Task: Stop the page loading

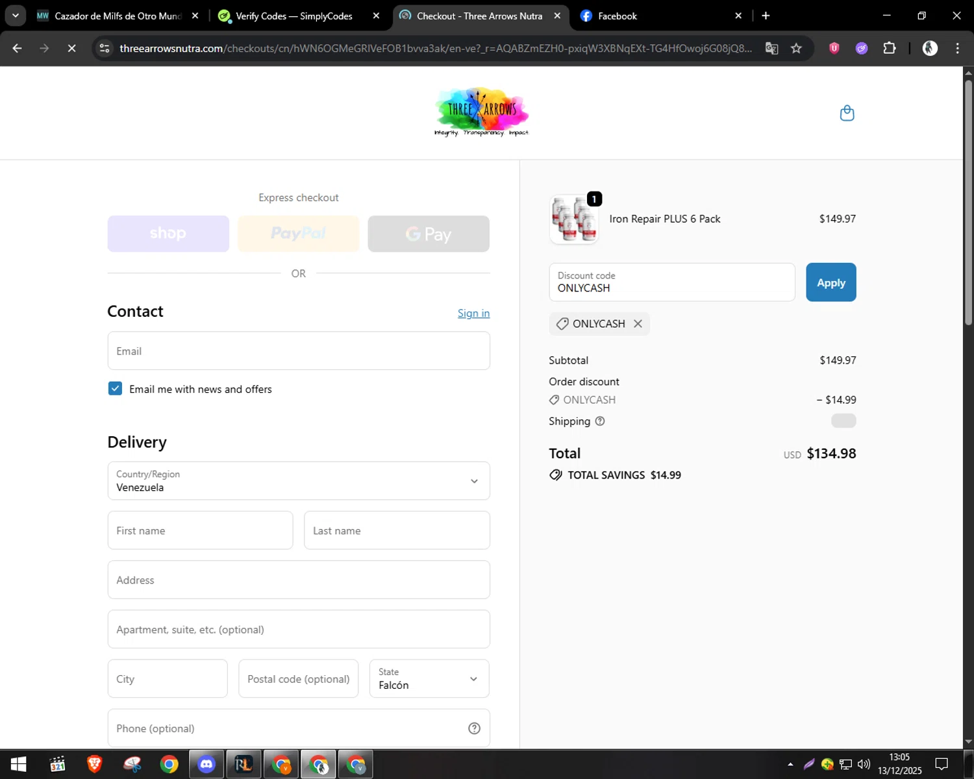Action: [71, 48]
